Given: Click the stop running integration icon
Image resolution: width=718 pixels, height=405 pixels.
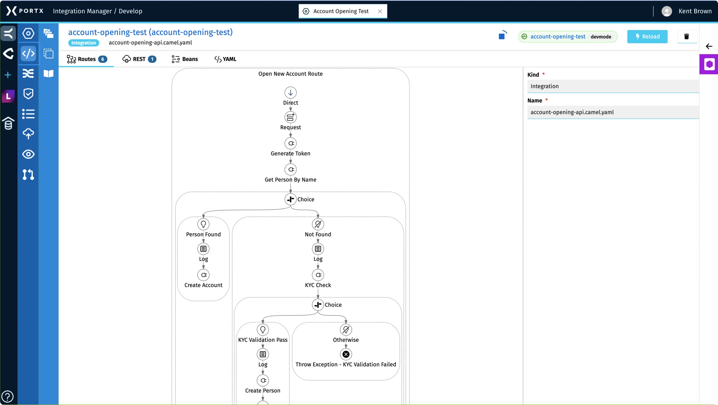Looking at the screenshot, I should 502,36.
